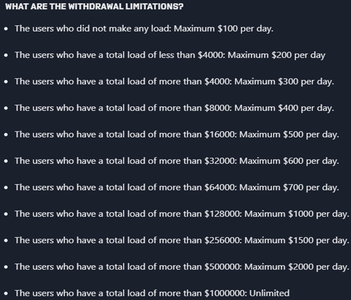351x300 pixels.
Task: Select the 'more than $8000' limit line
Action: pyautogui.click(x=174, y=108)
